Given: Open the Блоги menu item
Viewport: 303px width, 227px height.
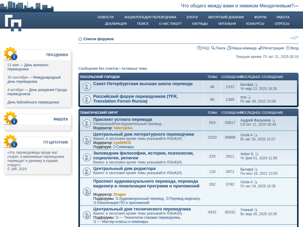Looking at the screenshot, I should click(x=192, y=17).
